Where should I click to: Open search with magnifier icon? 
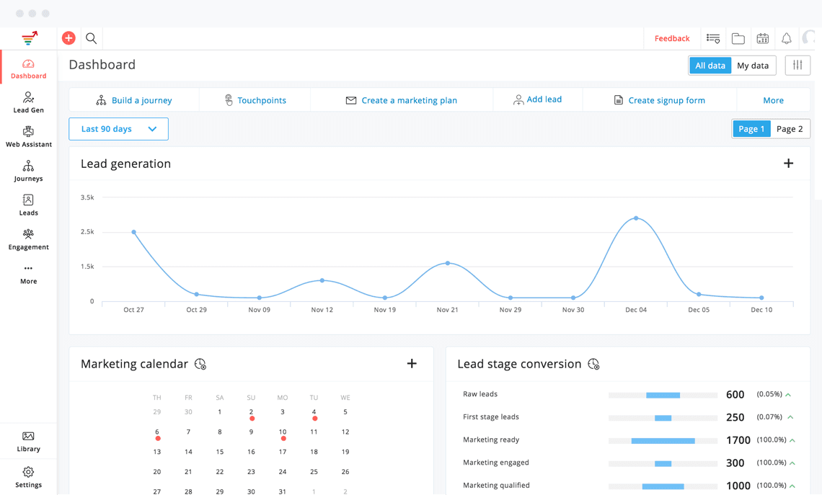point(92,38)
